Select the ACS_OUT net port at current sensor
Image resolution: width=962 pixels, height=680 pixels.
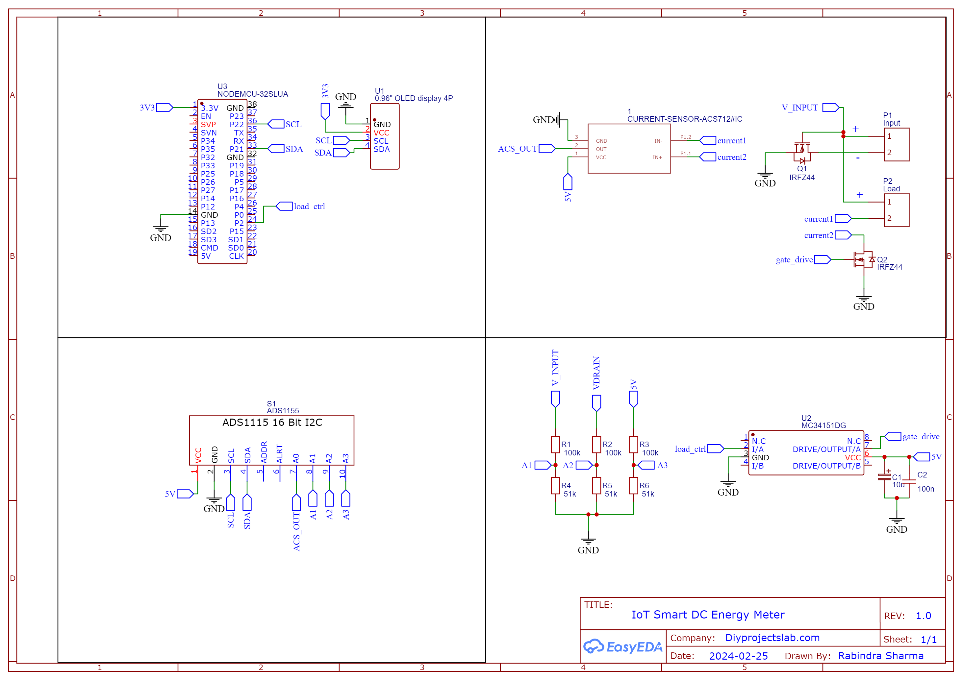[547, 149]
